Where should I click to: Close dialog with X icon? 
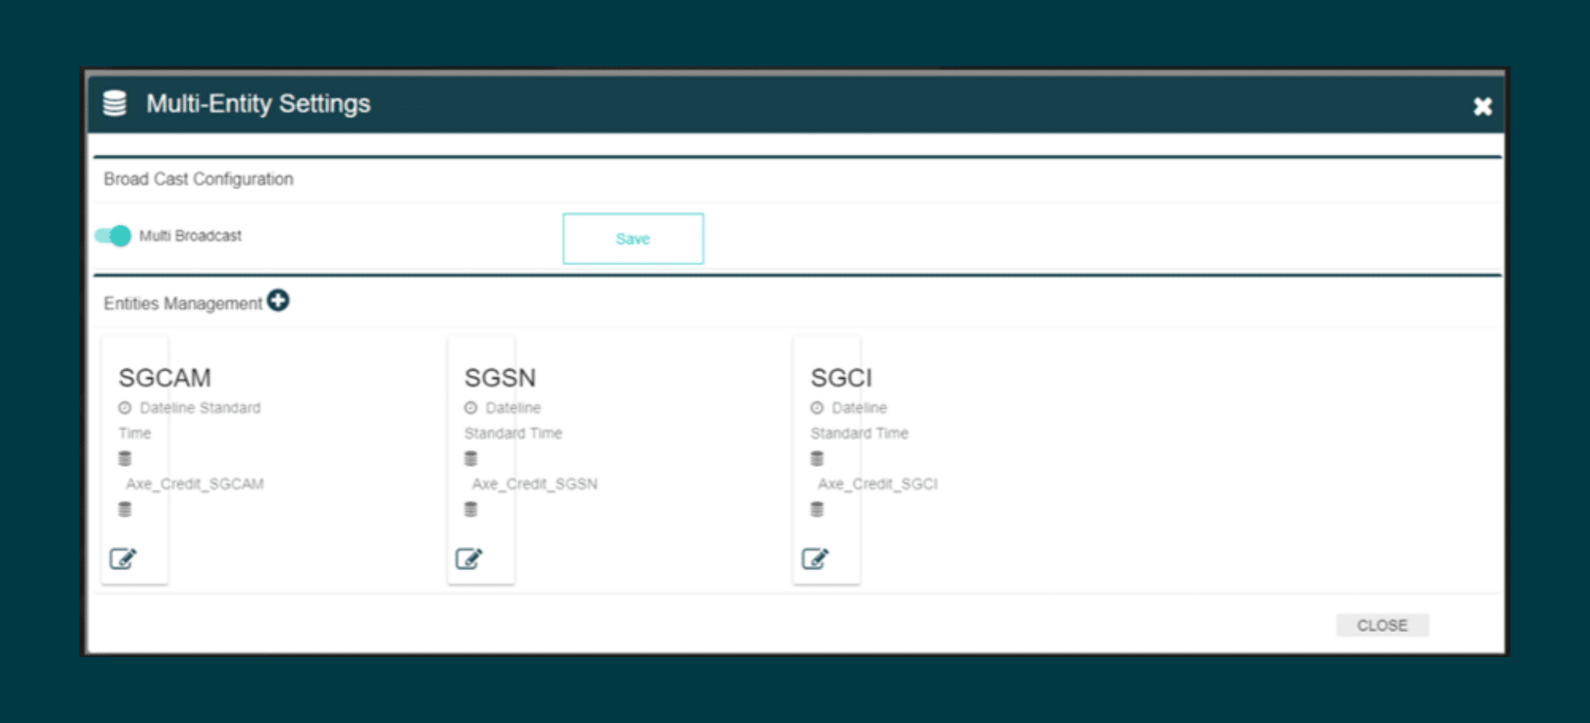(1483, 106)
